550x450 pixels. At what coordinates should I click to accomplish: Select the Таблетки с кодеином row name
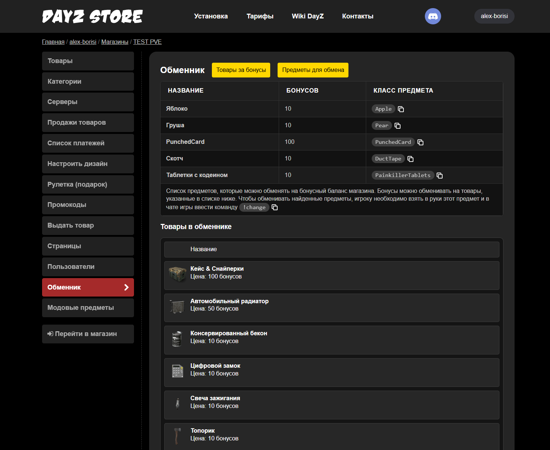tap(197, 175)
